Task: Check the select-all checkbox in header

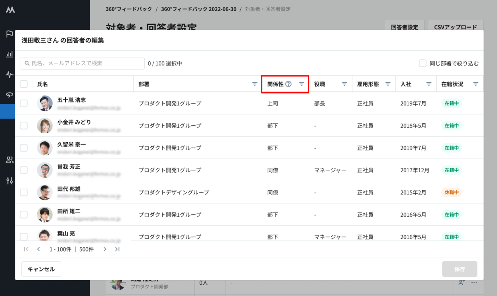Action: click(24, 84)
